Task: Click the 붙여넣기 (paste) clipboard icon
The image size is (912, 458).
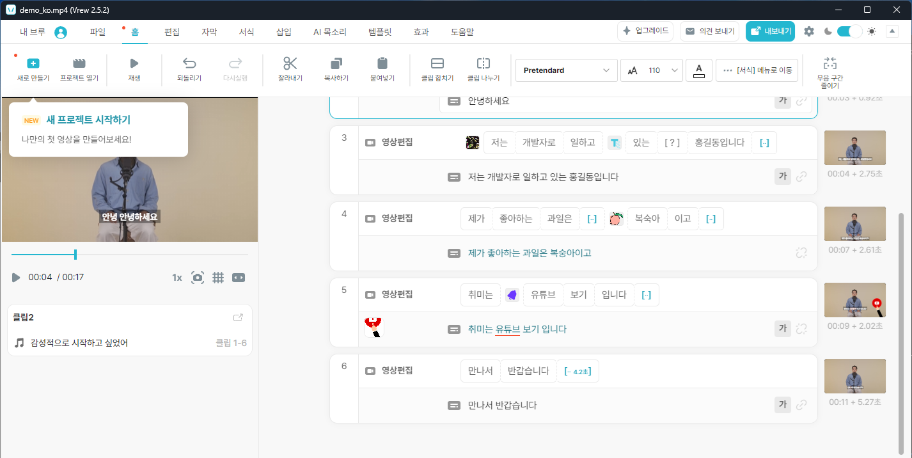Action: click(x=382, y=63)
